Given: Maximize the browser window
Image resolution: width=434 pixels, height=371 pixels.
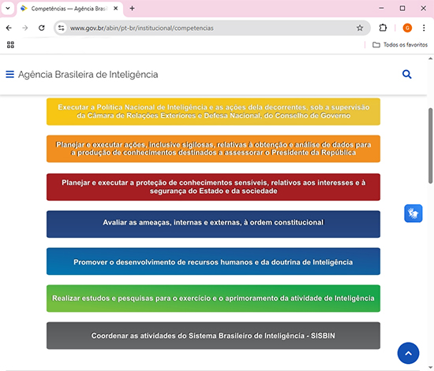Looking at the screenshot, I should (x=402, y=9).
